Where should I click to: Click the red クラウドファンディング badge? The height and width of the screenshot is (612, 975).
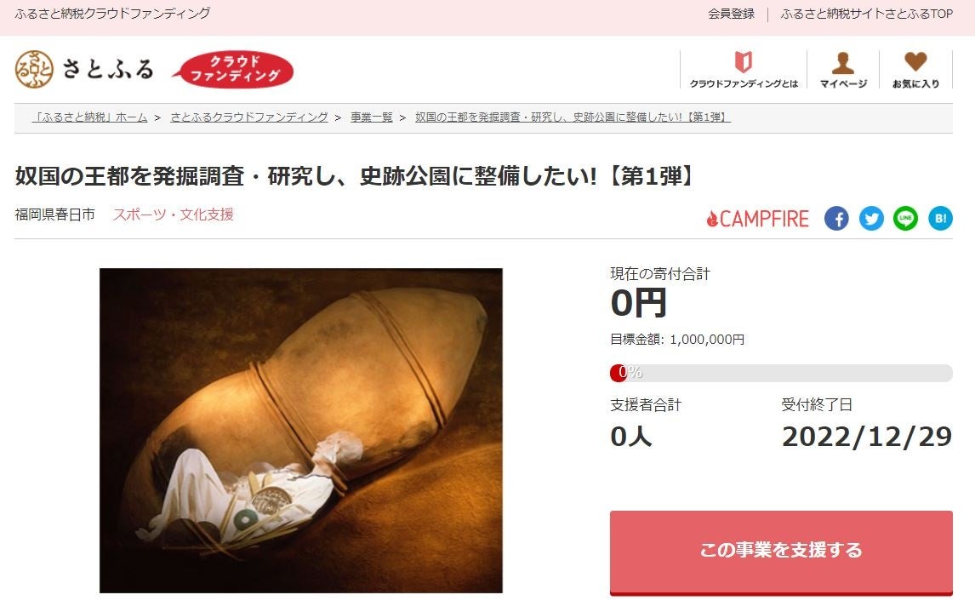tap(234, 69)
